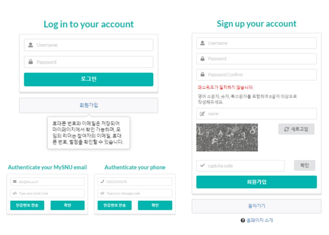Click the checkmark icon in captcha code field
The width and height of the screenshot is (329, 235).
202,166
